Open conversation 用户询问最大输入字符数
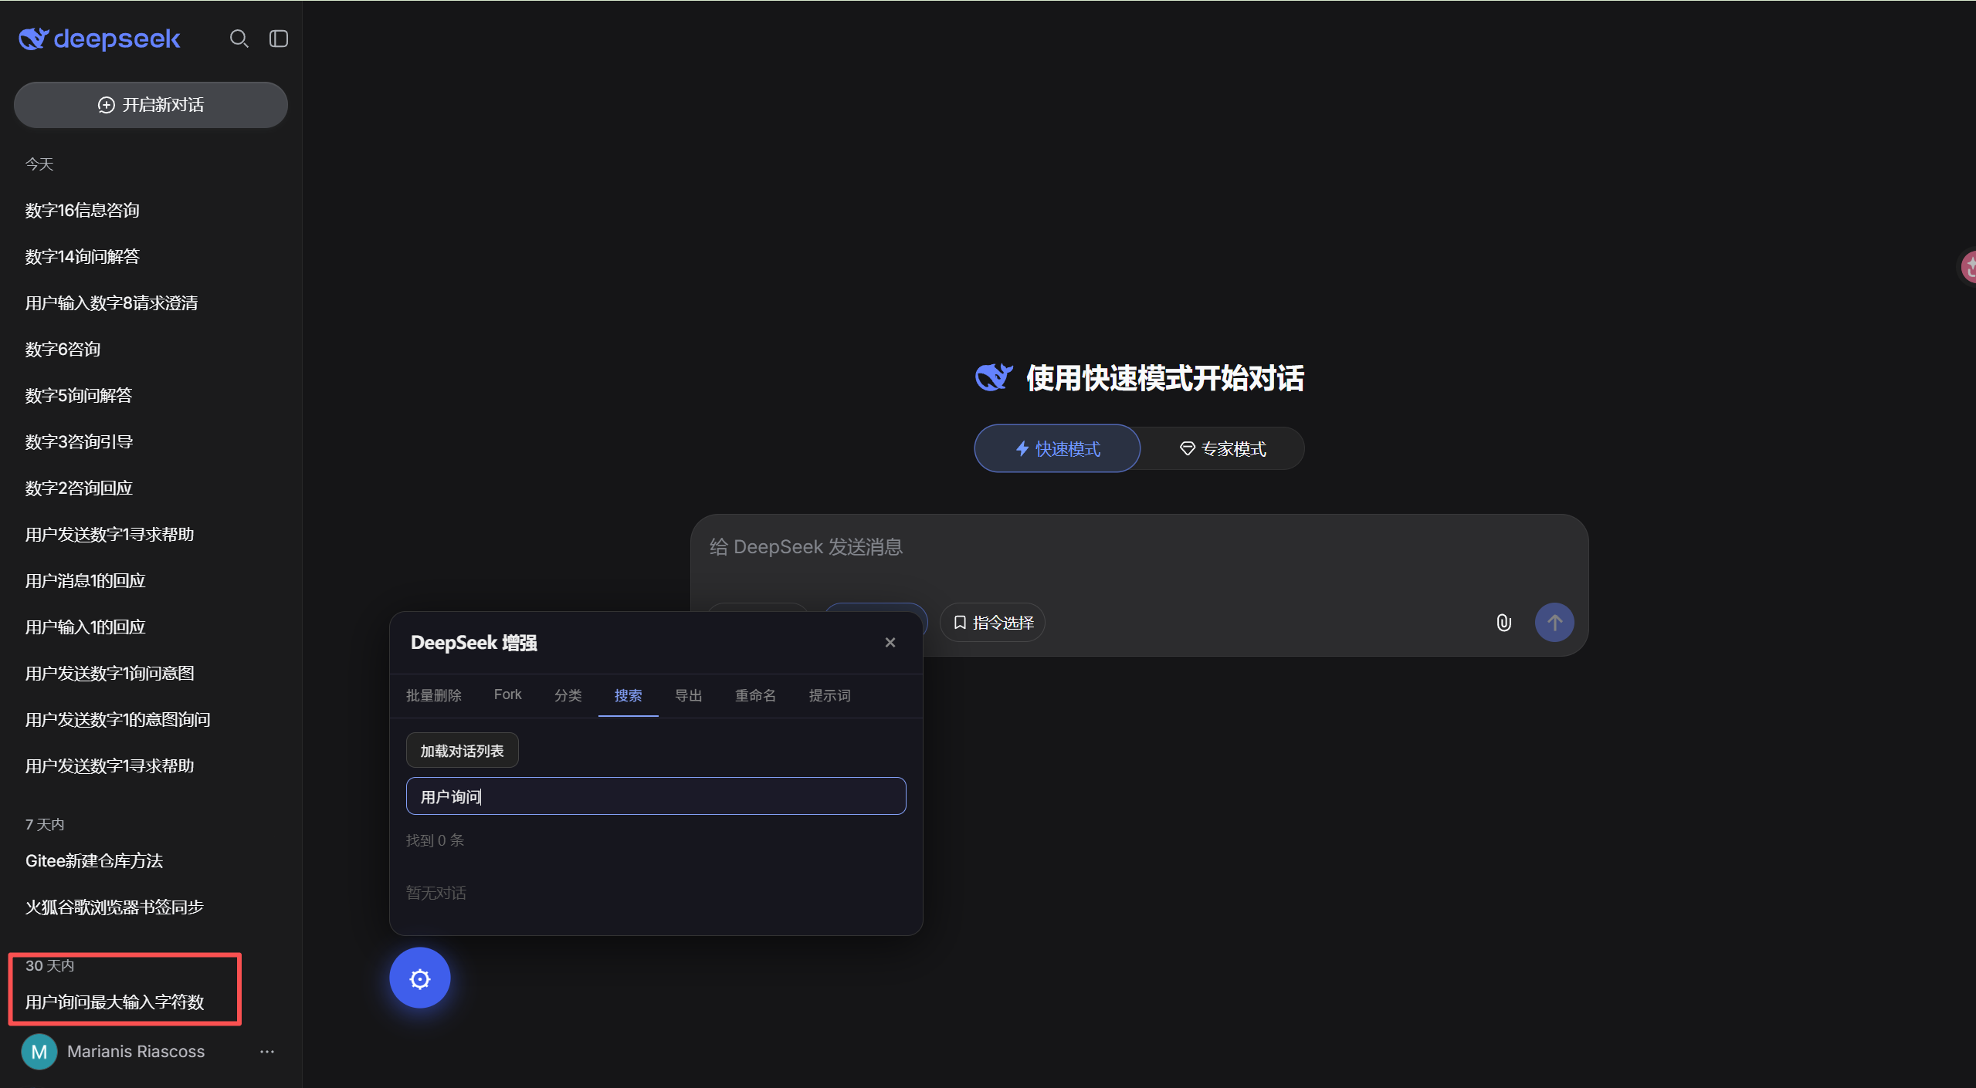 click(x=114, y=1002)
